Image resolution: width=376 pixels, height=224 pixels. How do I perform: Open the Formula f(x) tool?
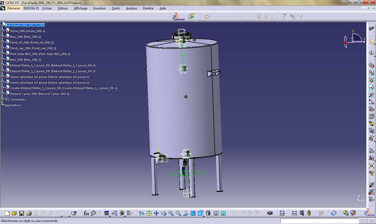click(86, 213)
